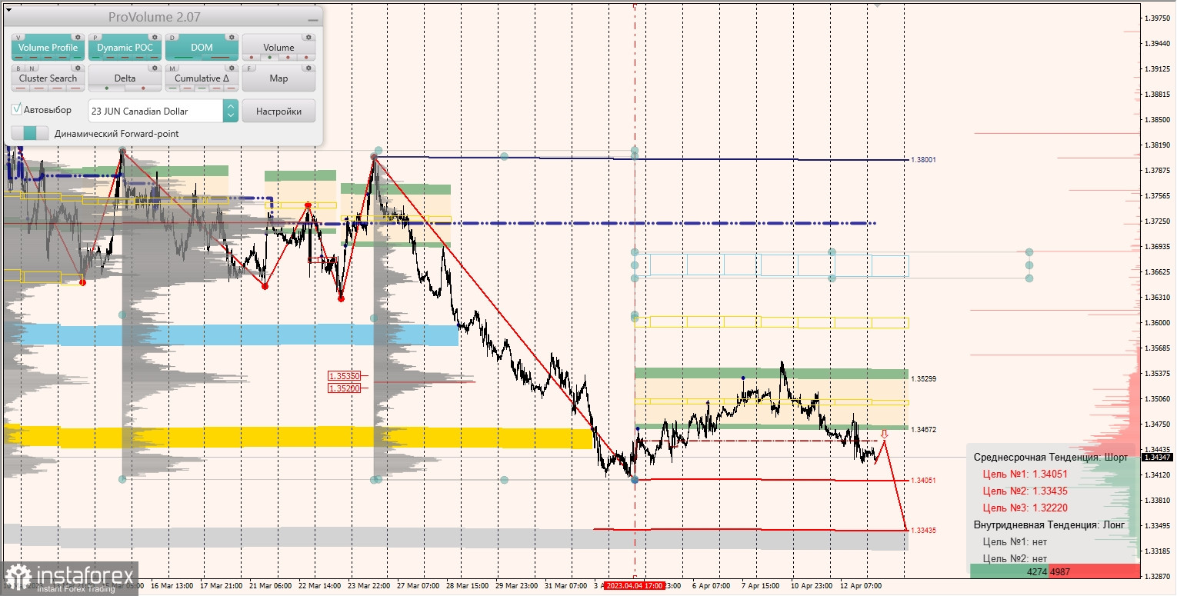Click the small black triangle at chart's top-left corner
1177x596 pixels.
tap(8, 10)
